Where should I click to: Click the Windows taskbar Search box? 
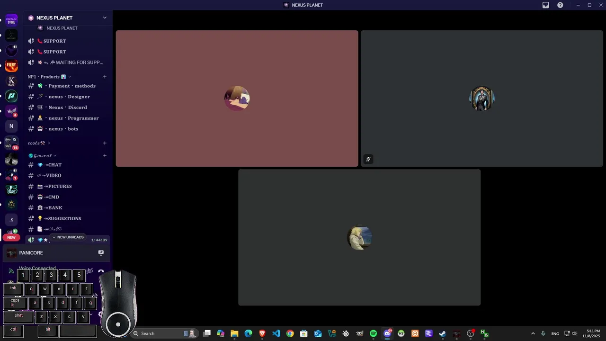(x=163, y=333)
